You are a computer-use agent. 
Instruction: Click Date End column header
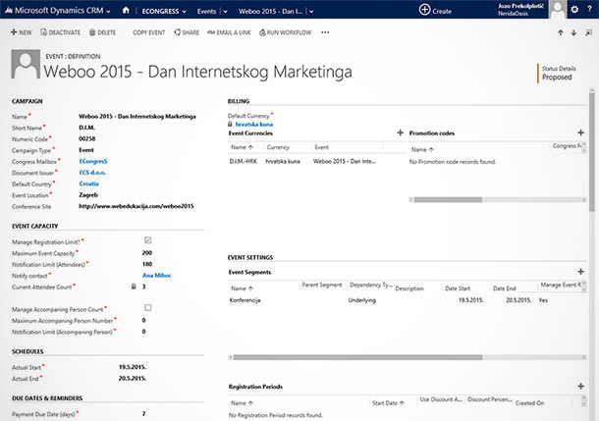click(505, 289)
